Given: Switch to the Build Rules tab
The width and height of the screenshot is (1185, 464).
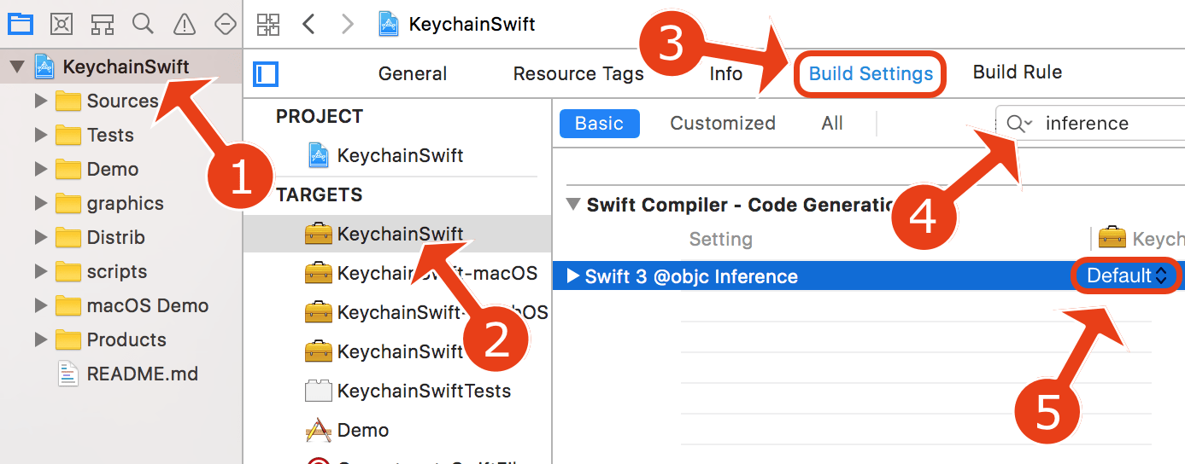Looking at the screenshot, I should pos(1018,72).
